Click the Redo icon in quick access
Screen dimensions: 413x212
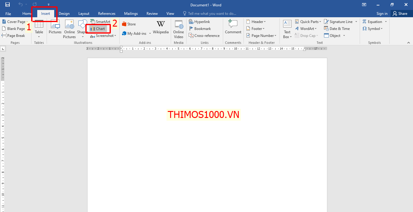point(35,5)
